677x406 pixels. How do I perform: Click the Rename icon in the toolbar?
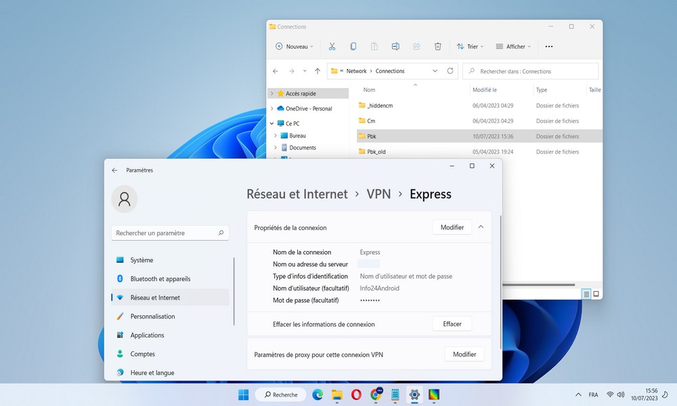395,46
